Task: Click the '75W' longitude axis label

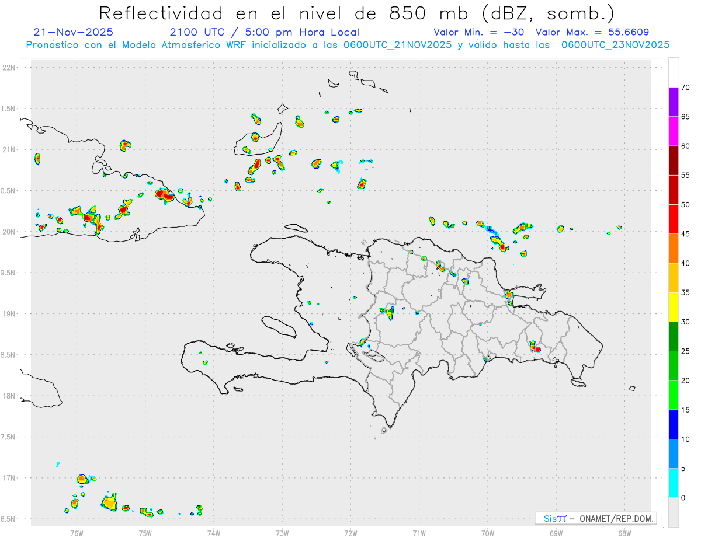Action: click(145, 533)
